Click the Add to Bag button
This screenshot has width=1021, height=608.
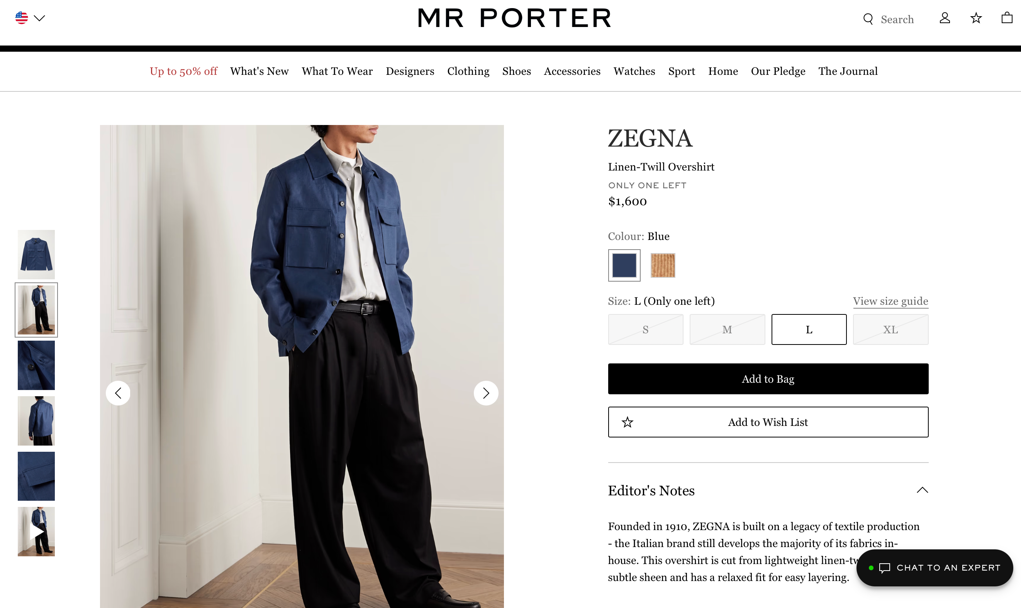(768, 378)
